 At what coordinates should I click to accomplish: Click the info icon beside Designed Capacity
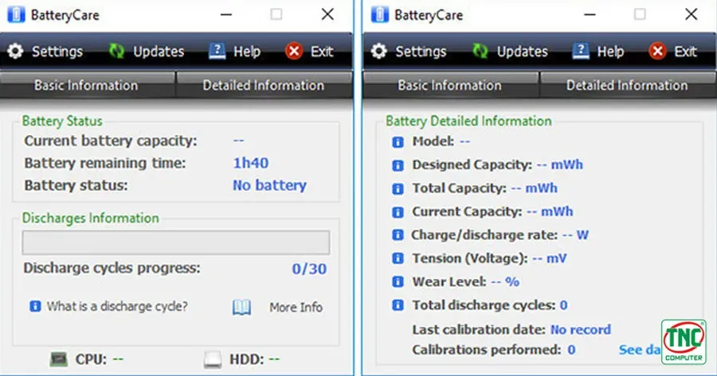point(398,165)
